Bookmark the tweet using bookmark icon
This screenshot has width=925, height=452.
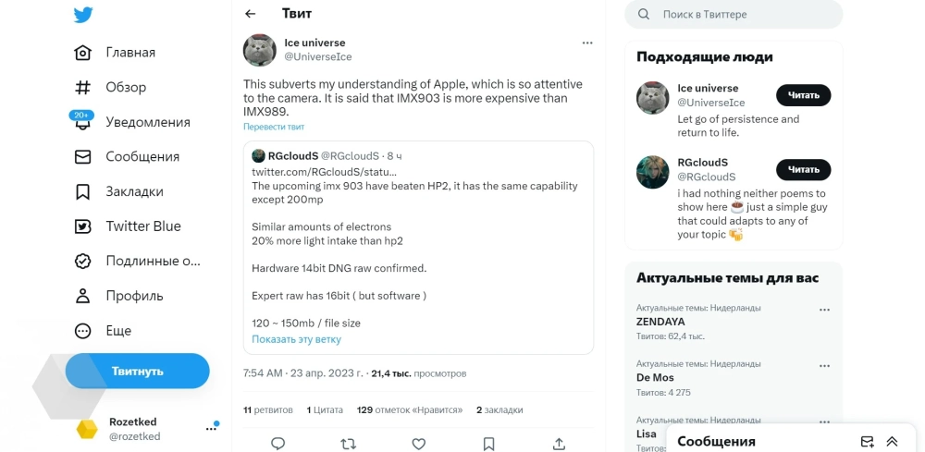tap(488, 444)
